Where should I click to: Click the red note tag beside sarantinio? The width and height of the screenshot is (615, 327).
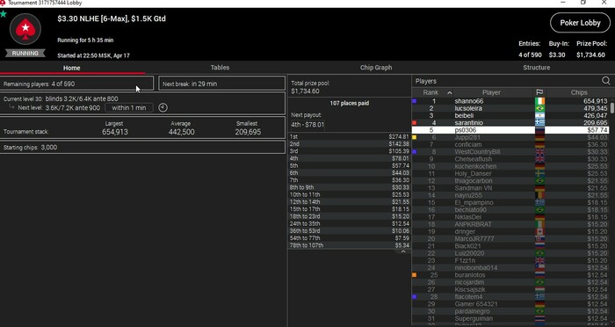[x=414, y=123]
